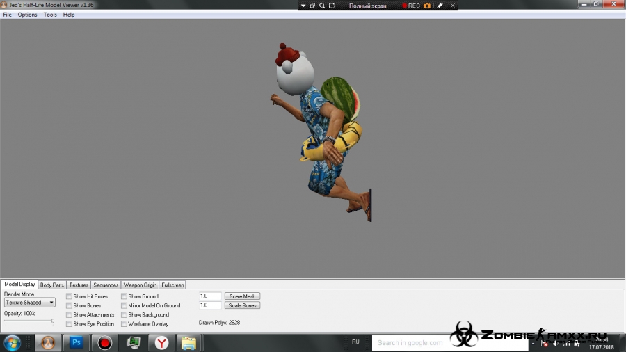Click the recorder region-select icon
This screenshot has width=626, height=352.
point(332,6)
